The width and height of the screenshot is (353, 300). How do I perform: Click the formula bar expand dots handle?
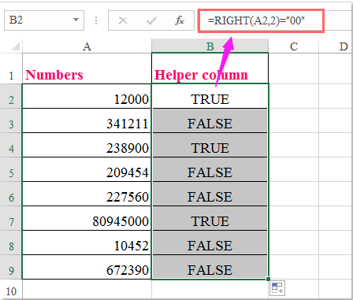(96, 20)
